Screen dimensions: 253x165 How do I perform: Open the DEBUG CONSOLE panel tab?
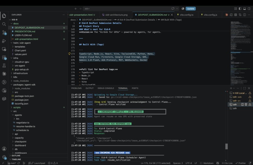(x=106, y=88)
